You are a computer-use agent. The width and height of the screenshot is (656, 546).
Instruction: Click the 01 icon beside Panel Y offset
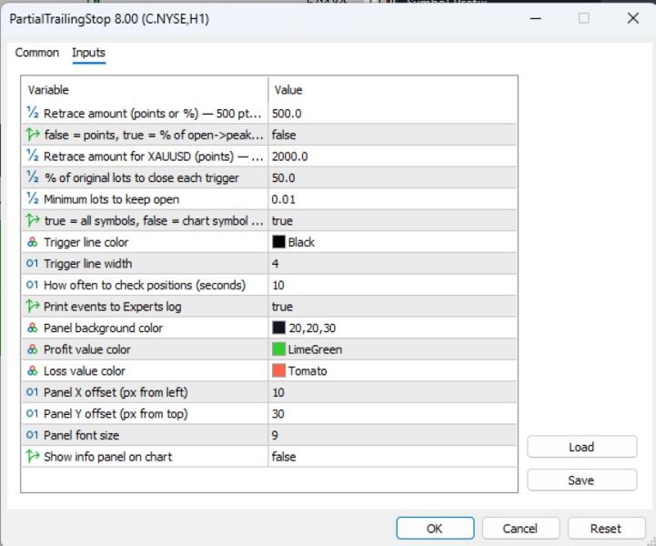32,413
